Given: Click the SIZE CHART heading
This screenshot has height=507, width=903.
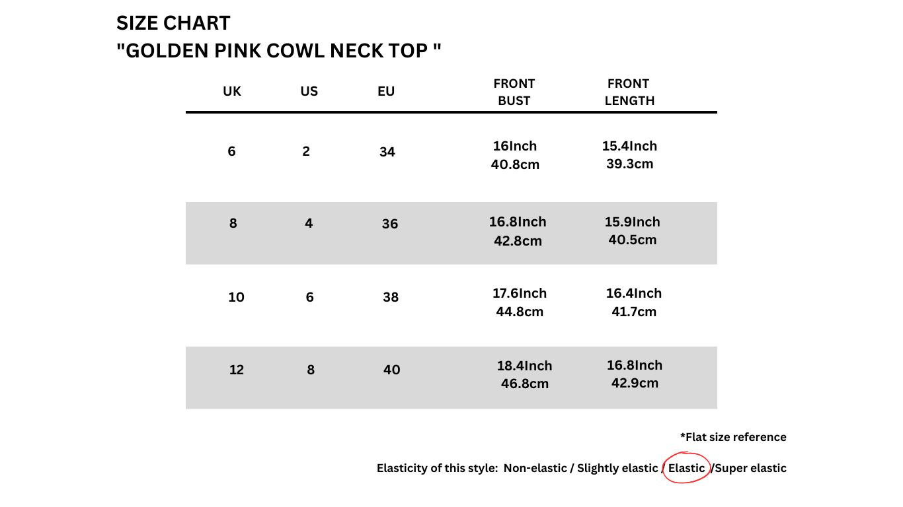Looking at the screenshot, I should [173, 23].
